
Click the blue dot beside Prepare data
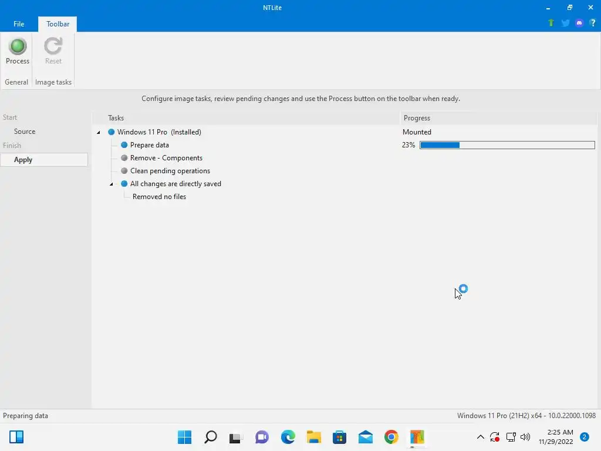click(124, 145)
